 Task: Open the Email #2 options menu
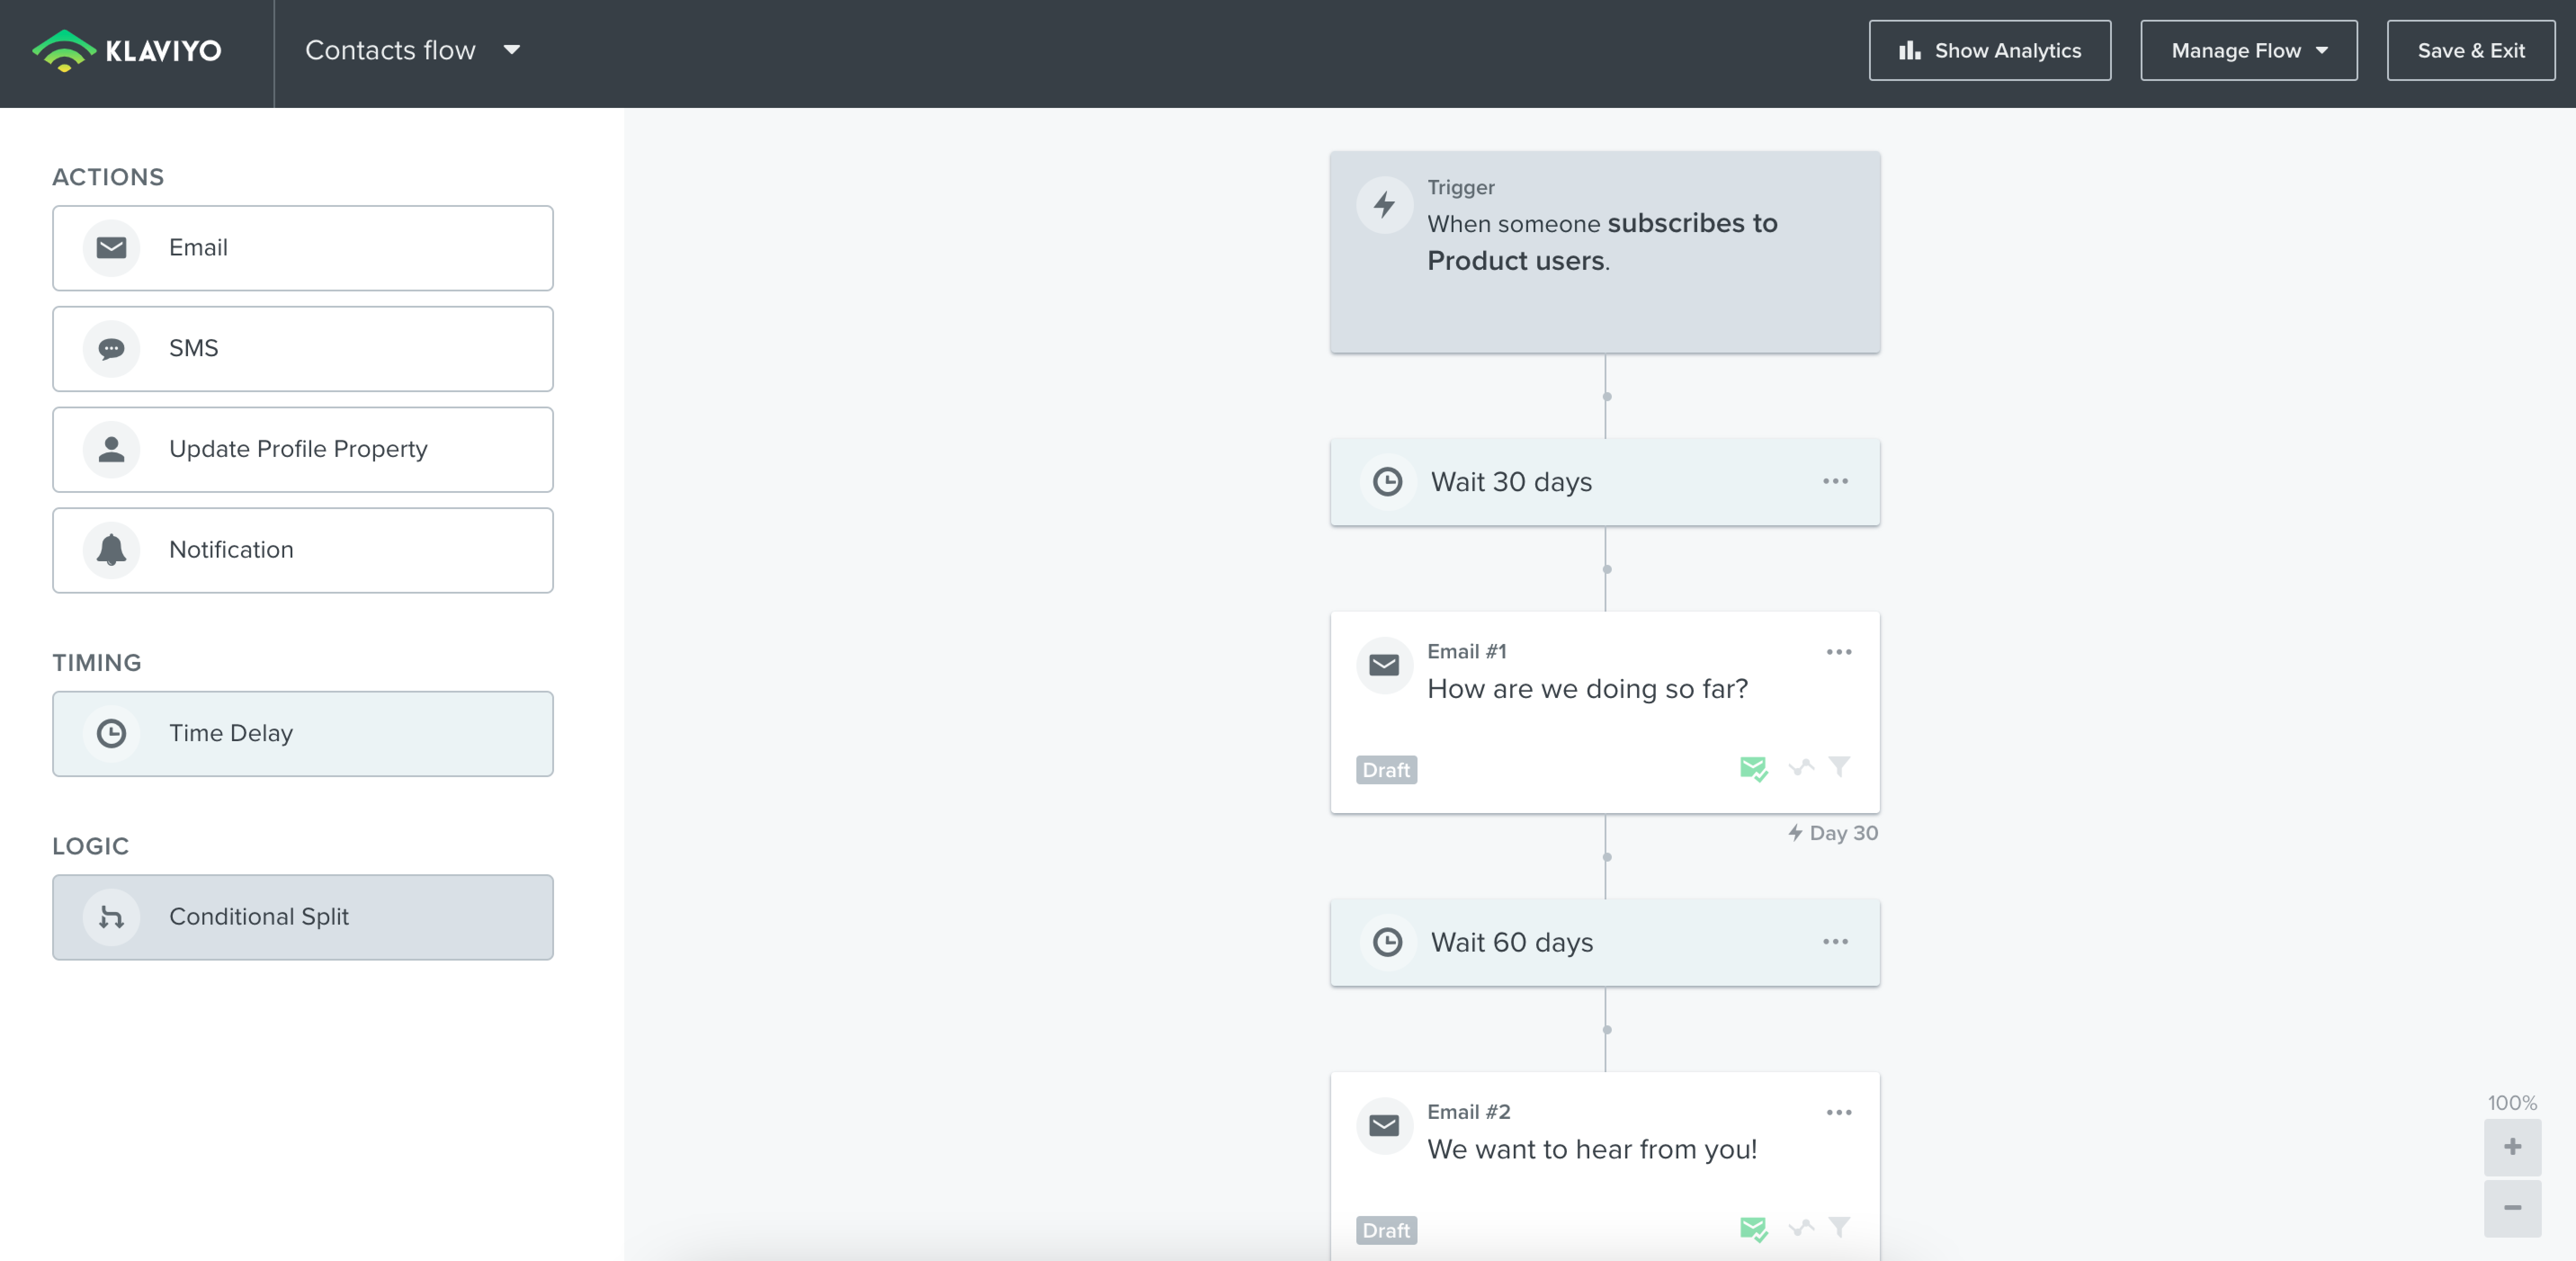pyautogui.click(x=1839, y=1112)
